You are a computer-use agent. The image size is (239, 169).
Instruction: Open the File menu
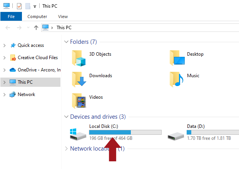[11, 17]
